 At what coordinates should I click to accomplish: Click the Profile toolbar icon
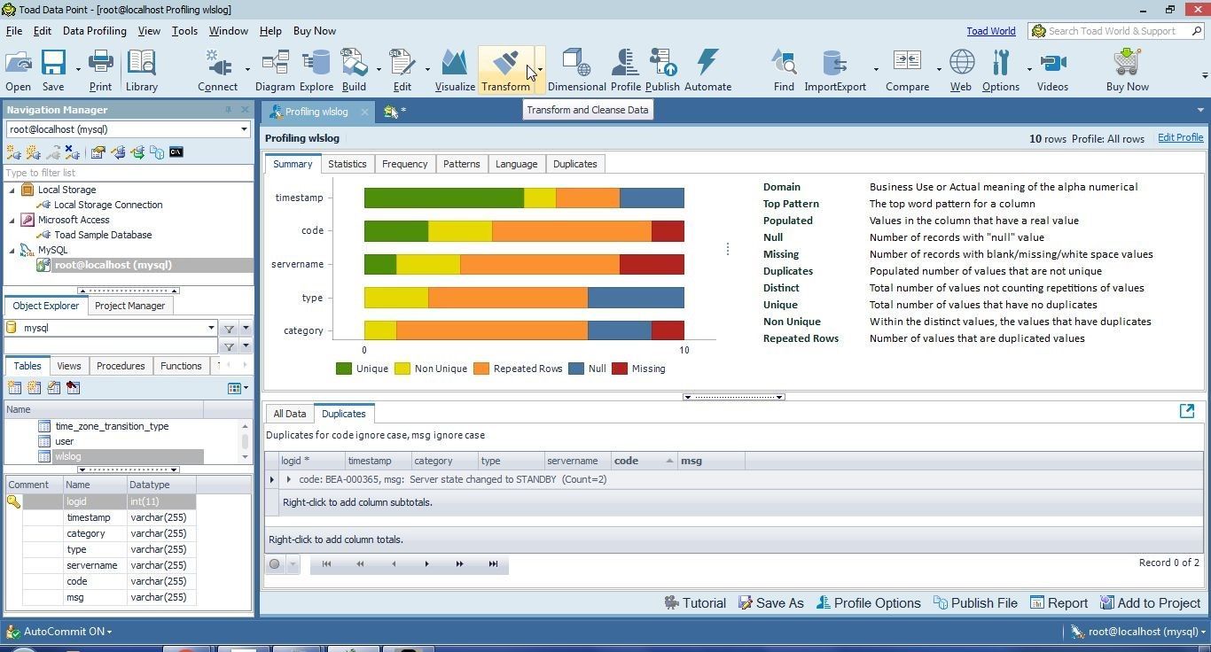coord(625,70)
